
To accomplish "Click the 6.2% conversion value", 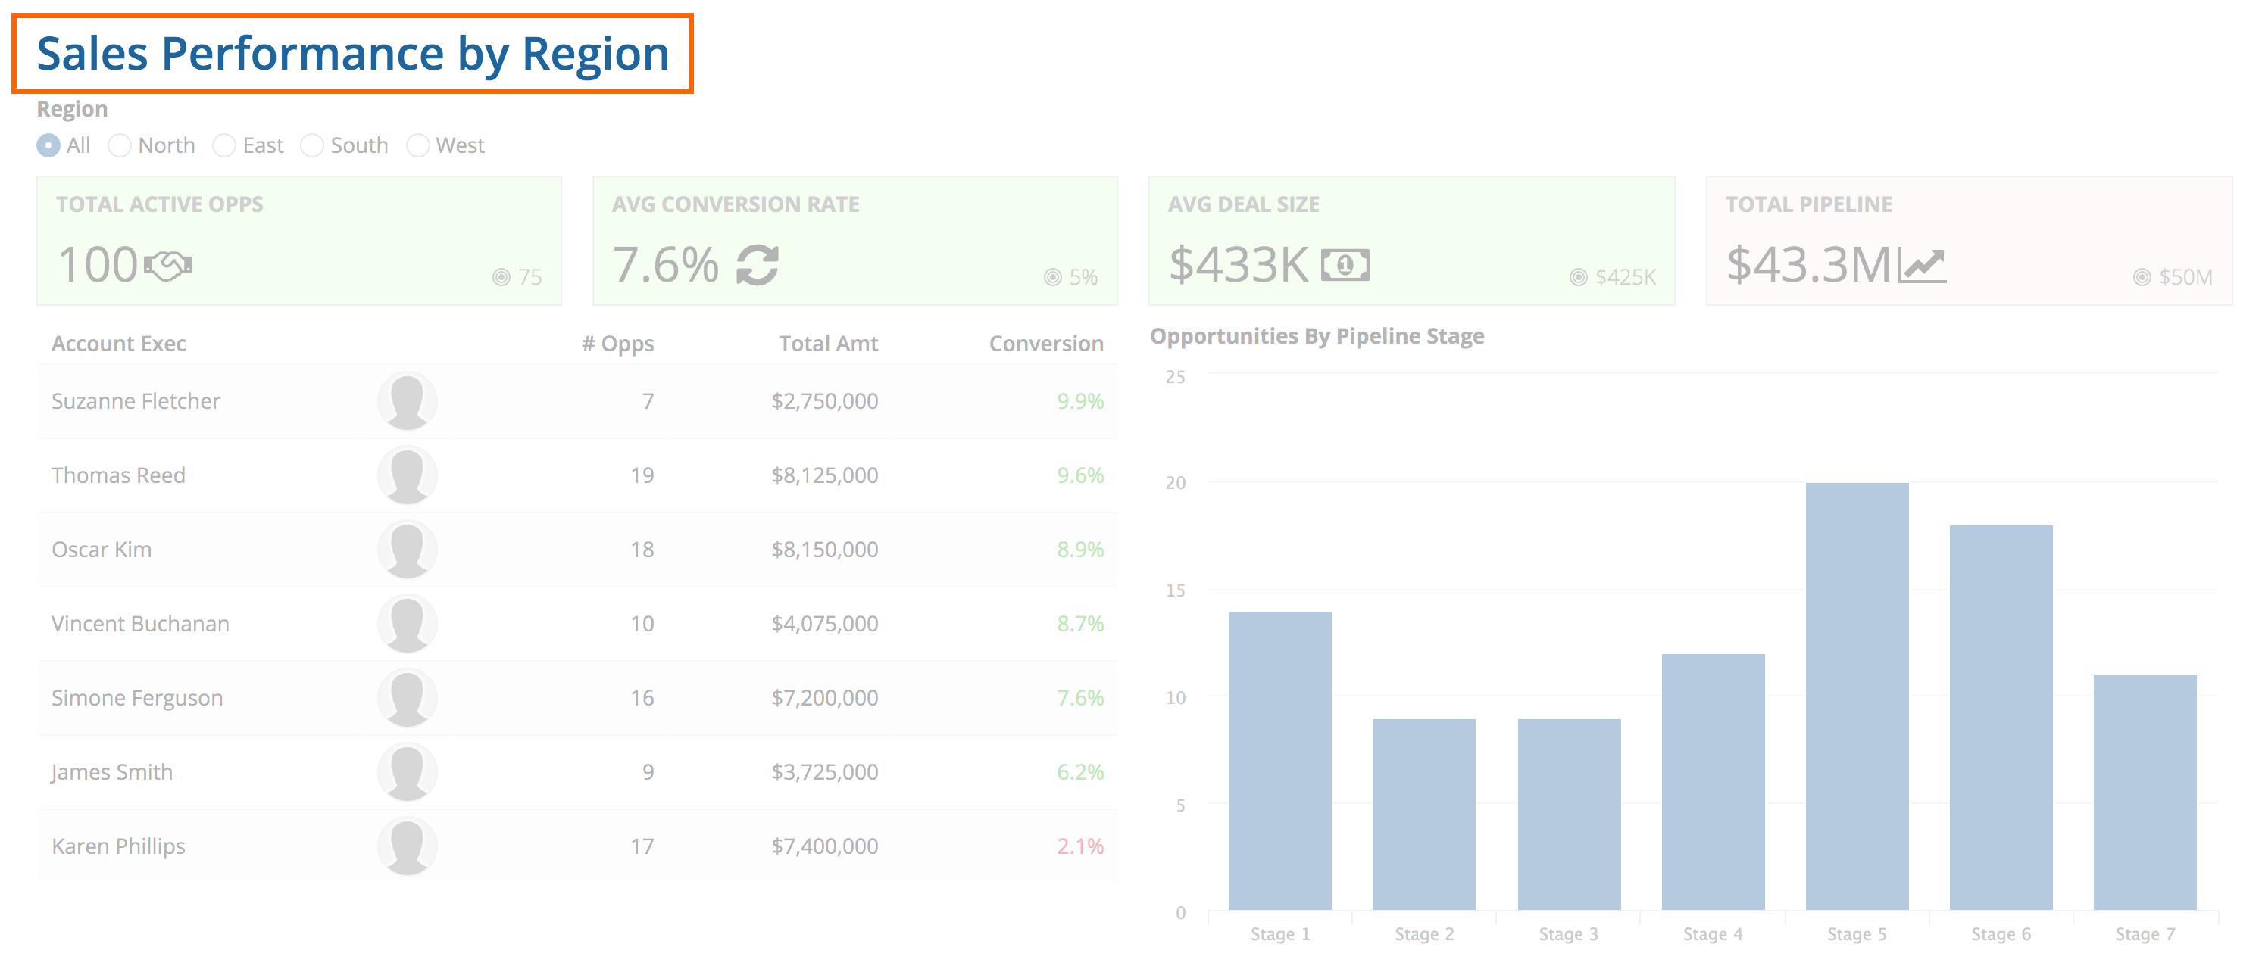I will pos(1080,771).
